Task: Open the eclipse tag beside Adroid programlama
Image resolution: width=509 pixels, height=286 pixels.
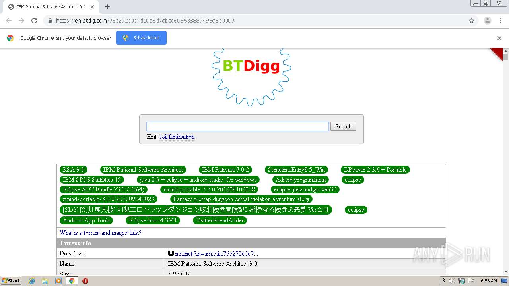Action: [x=353, y=180]
